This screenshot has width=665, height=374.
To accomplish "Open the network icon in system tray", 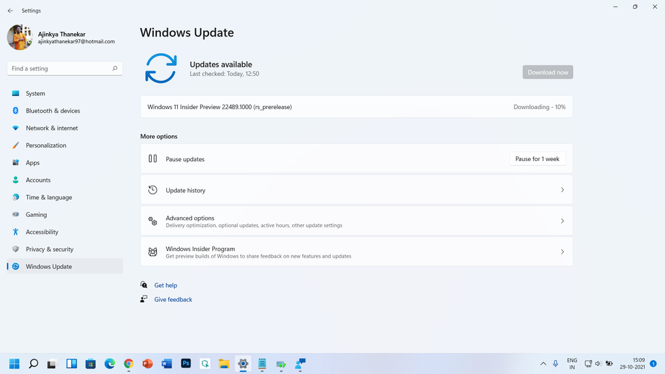I will (x=588, y=363).
